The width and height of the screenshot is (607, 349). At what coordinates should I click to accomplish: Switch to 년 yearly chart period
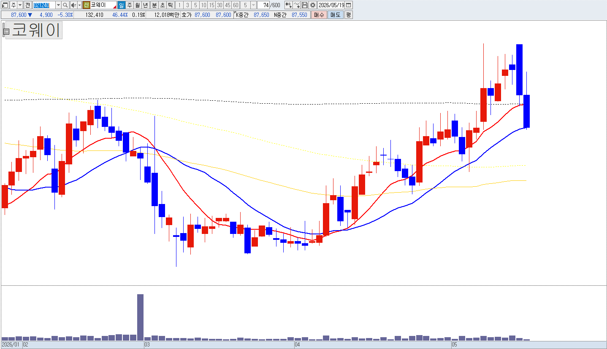tap(146, 5)
